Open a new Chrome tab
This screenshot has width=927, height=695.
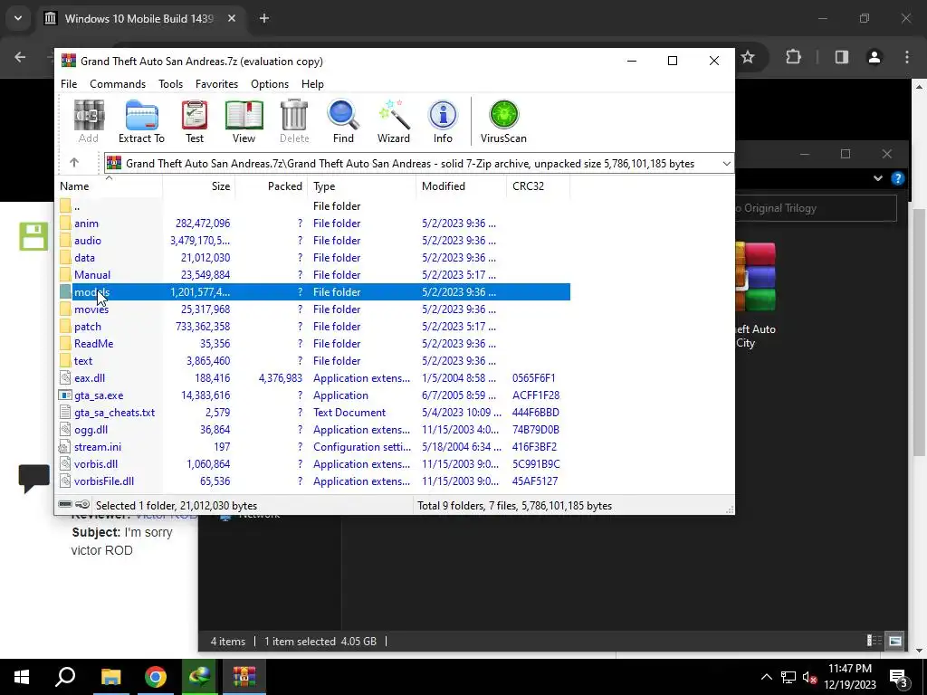tap(264, 18)
